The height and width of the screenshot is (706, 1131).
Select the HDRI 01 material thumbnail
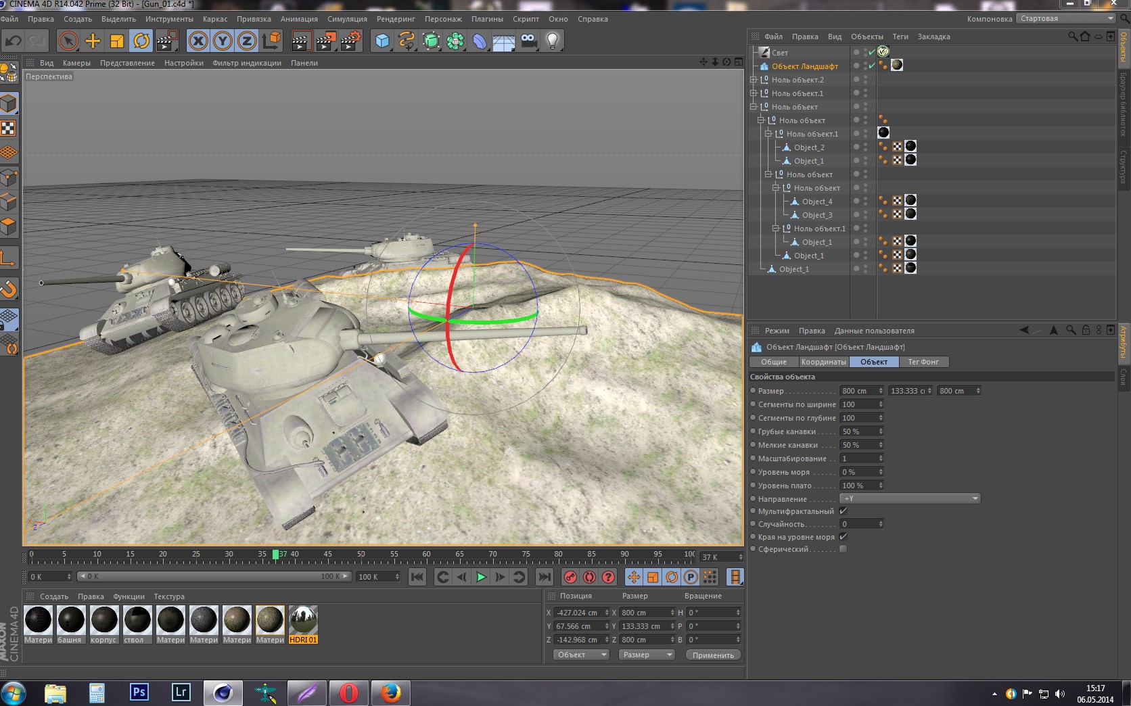pyautogui.click(x=303, y=620)
